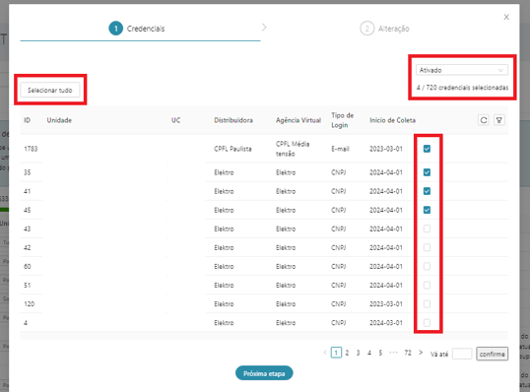The image size is (530, 392).
Task: Go to page 4
Action: 369,353
